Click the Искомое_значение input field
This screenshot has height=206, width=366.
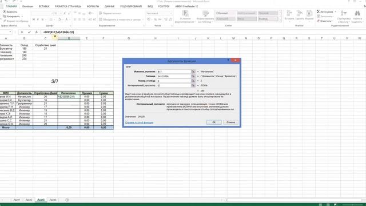[x=174, y=72]
